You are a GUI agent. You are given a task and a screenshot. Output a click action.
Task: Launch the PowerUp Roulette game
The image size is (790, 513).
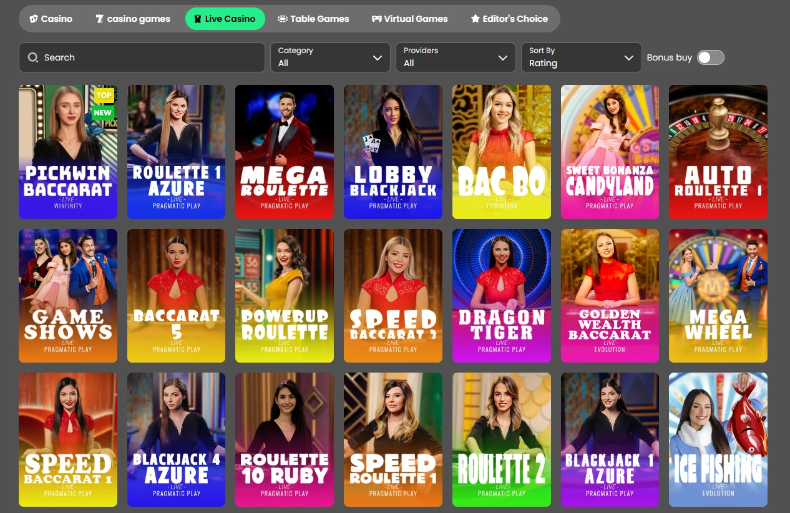(x=285, y=296)
